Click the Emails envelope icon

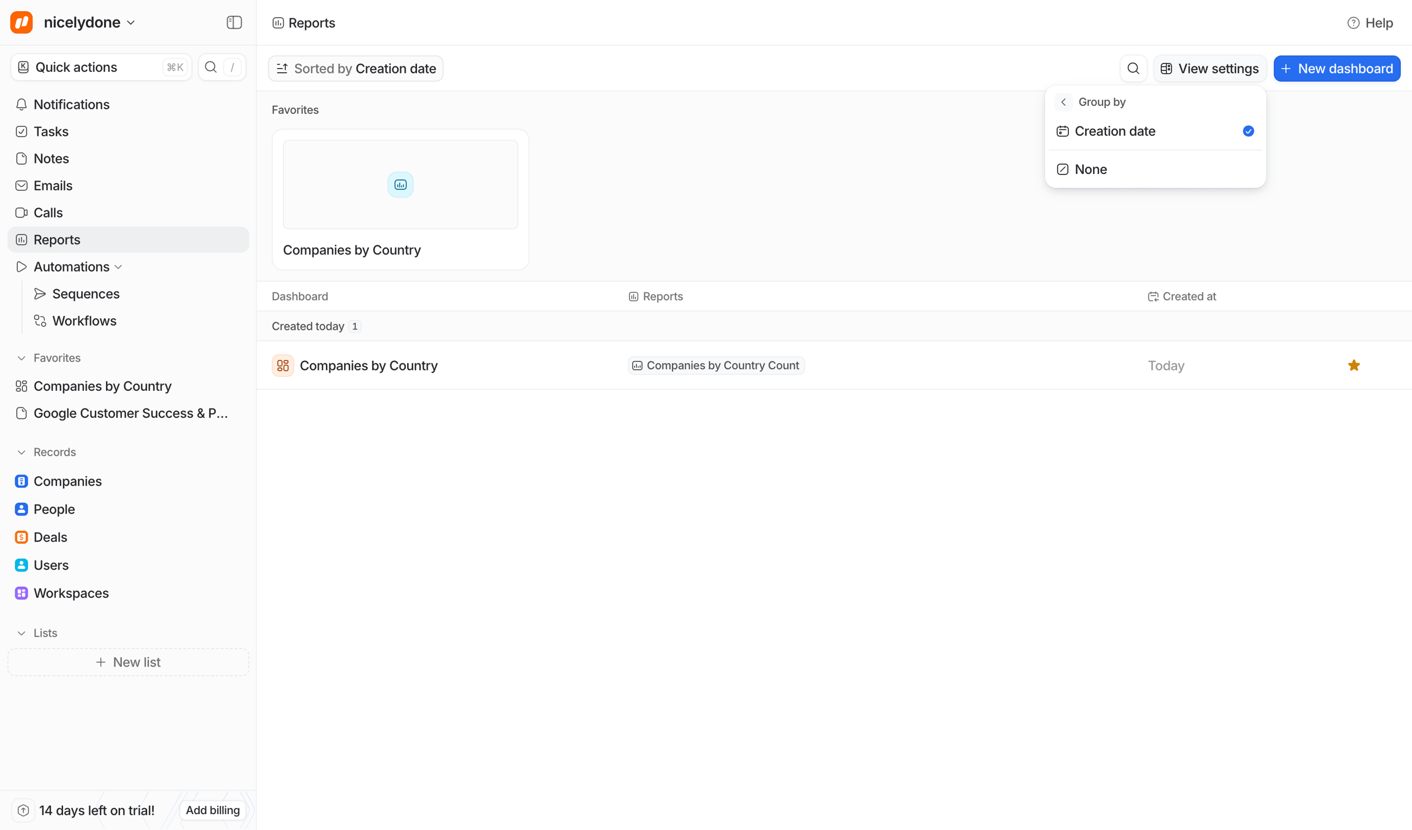(x=21, y=186)
